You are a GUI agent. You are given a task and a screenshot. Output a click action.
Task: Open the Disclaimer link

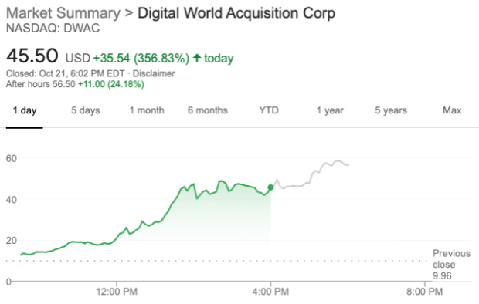154,73
